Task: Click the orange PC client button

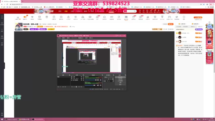Action: (x=198, y=17)
